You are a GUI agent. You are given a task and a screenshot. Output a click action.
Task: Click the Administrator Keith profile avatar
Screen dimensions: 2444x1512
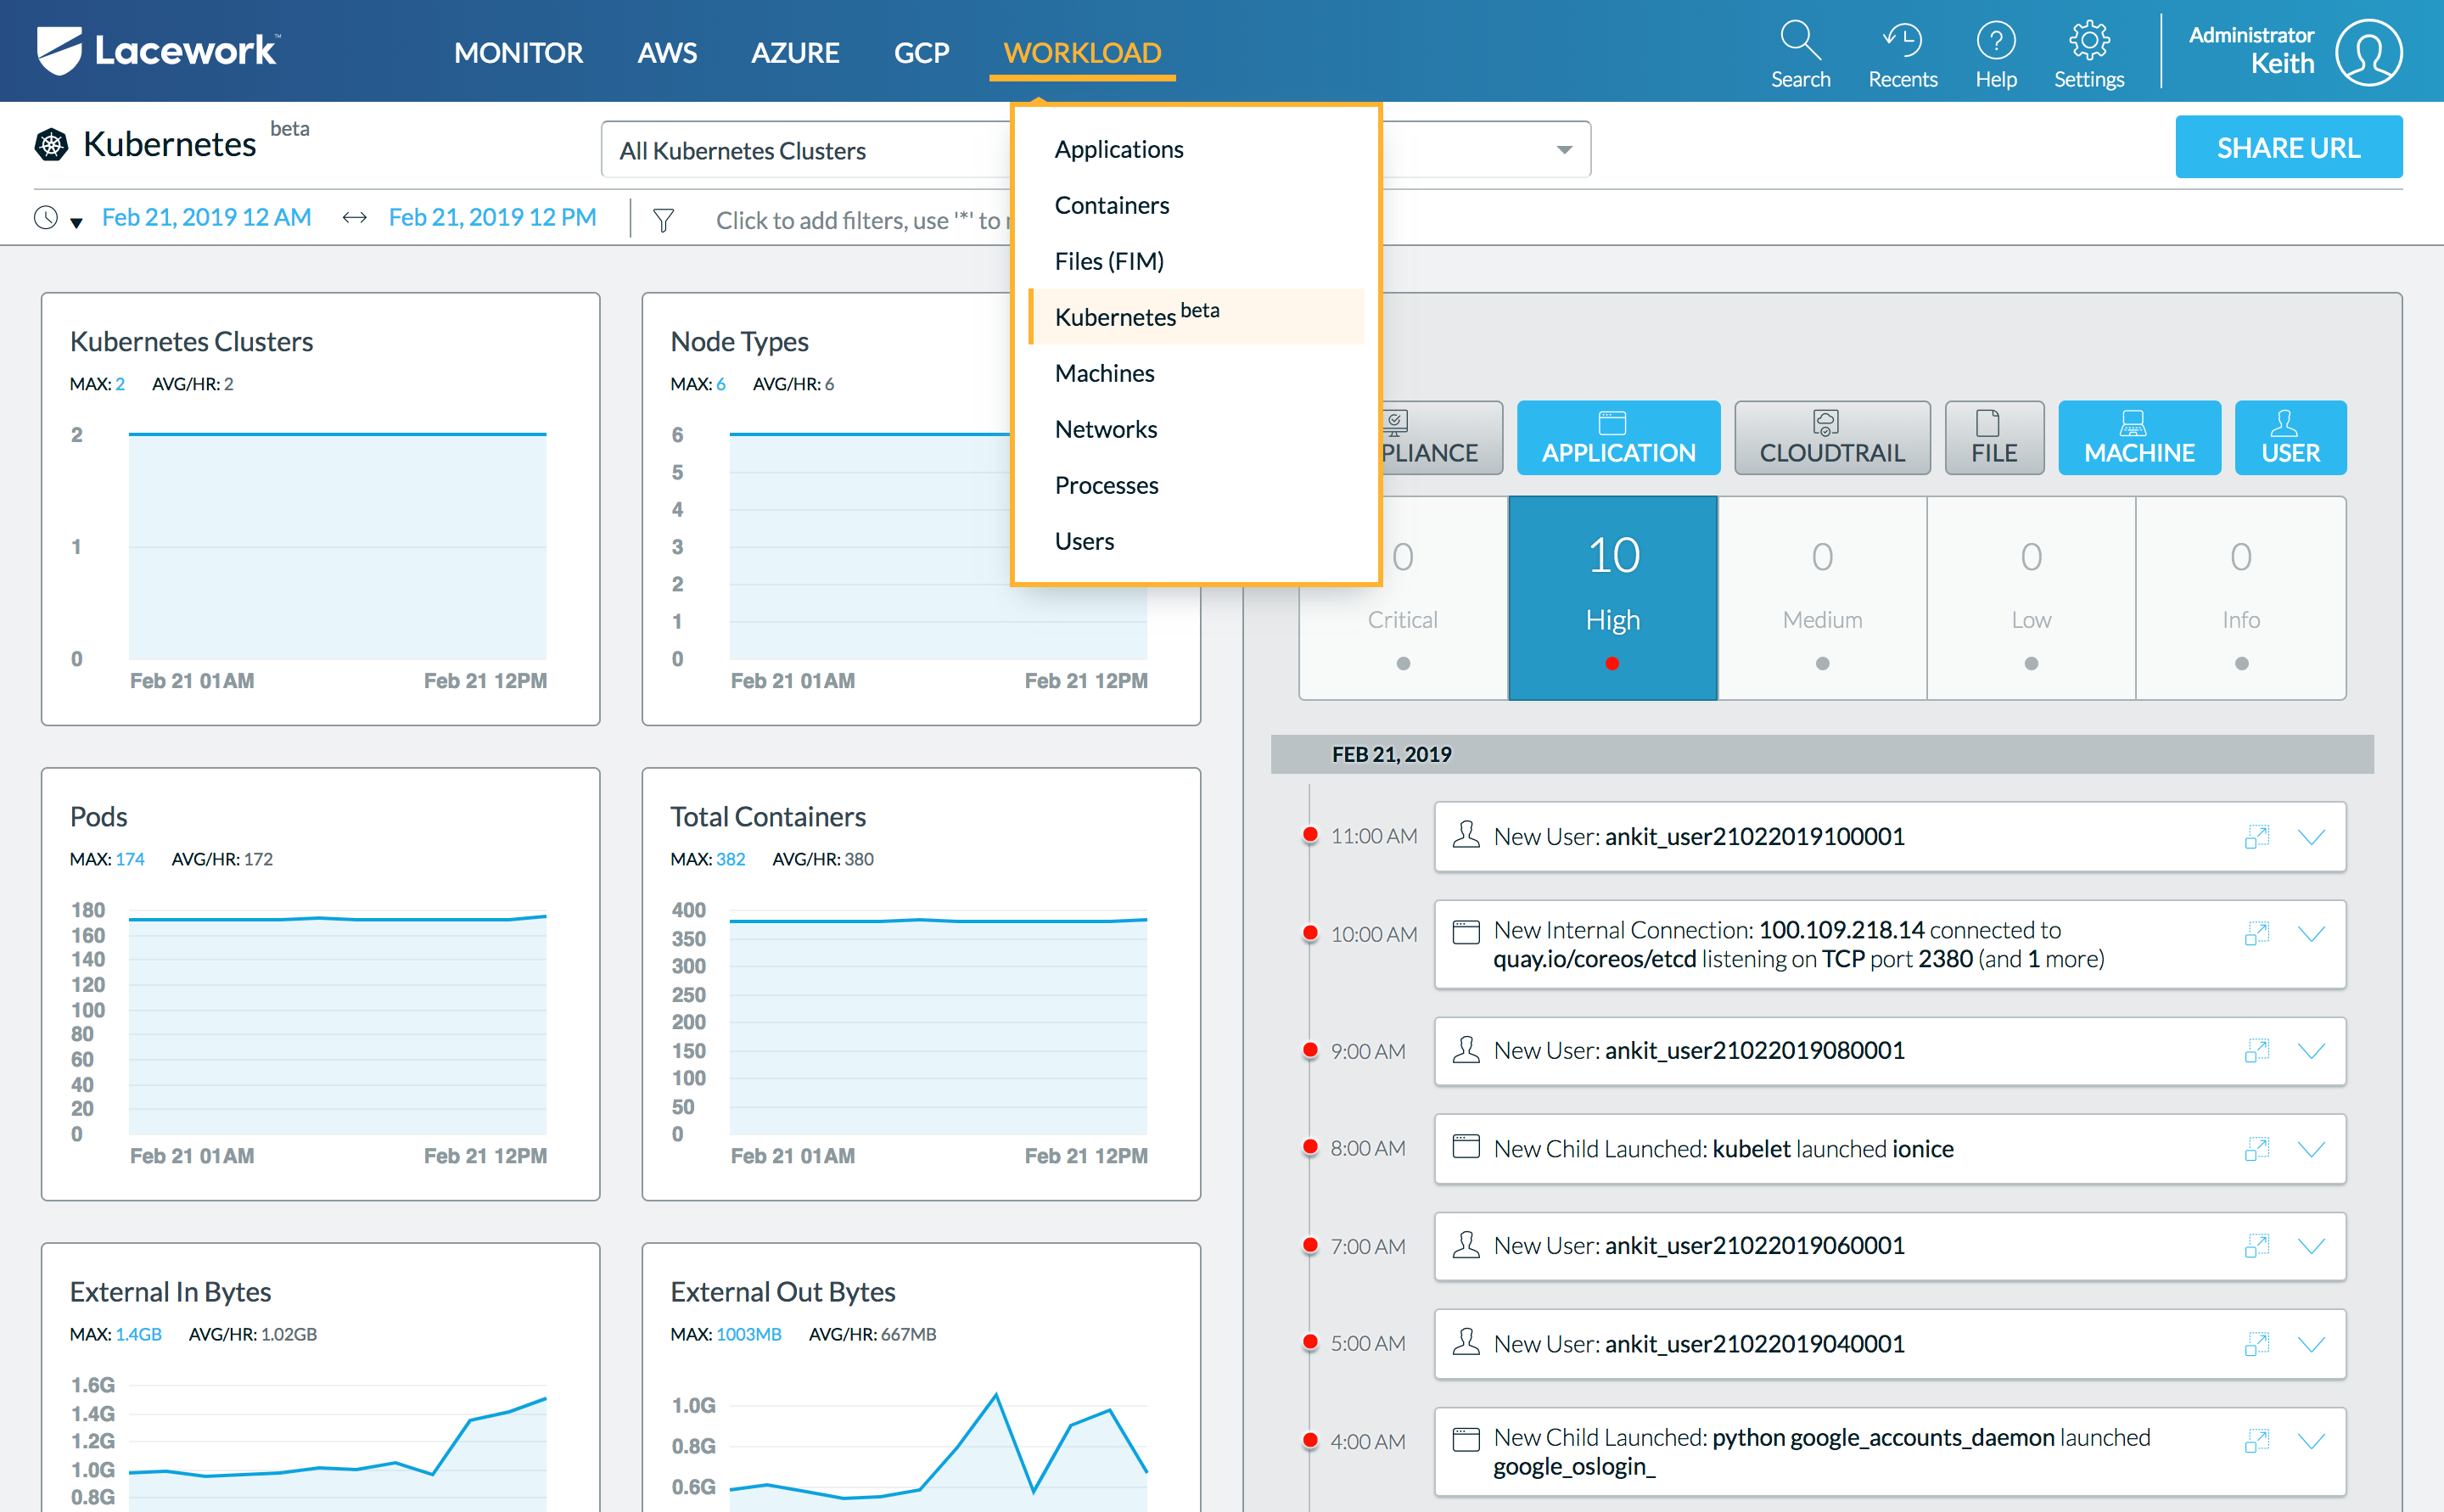(x=2368, y=52)
